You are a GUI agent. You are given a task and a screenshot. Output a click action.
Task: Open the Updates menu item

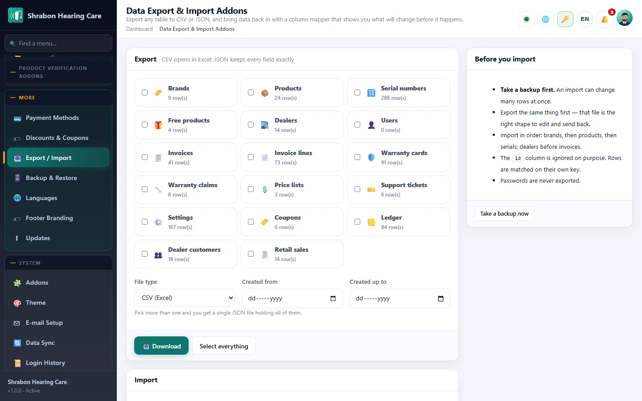(58, 238)
